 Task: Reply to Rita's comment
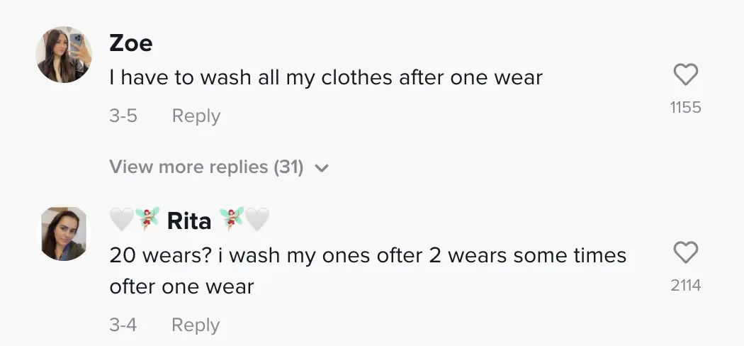(x=196, y=325)
